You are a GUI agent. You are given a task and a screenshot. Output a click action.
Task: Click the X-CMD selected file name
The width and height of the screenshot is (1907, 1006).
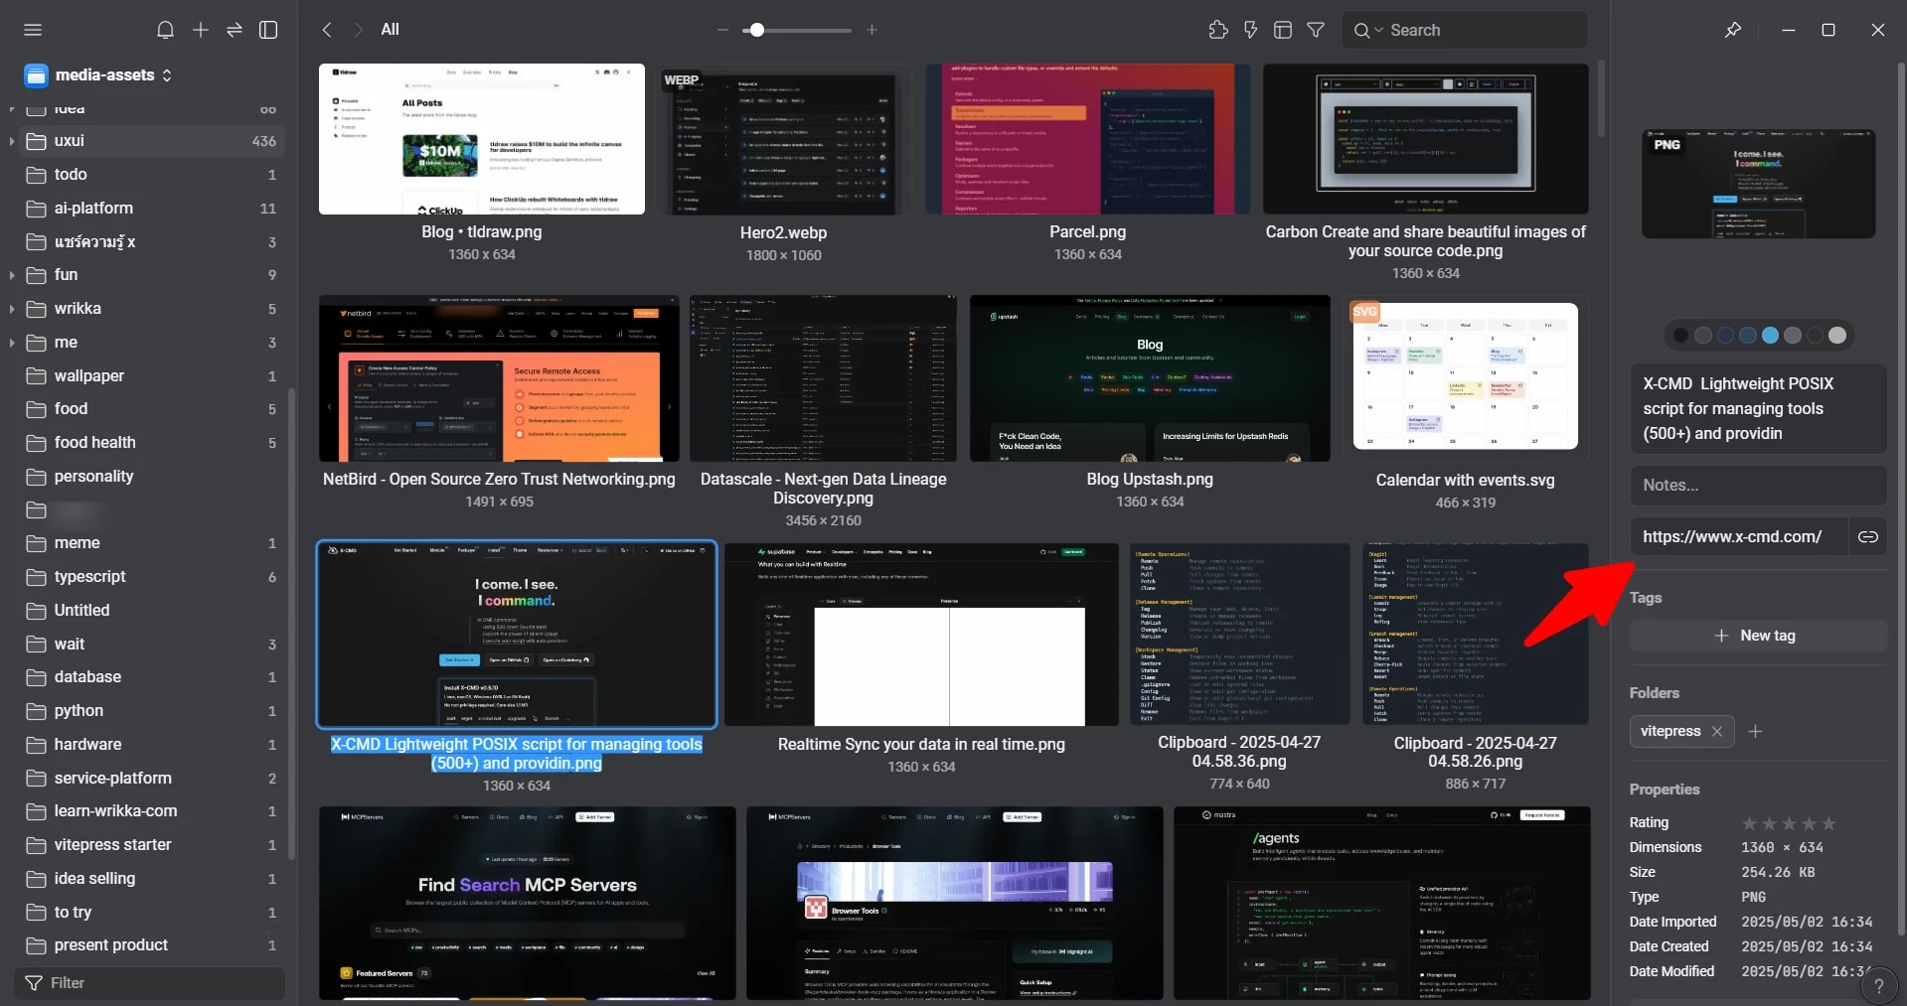tap(517, 754)
